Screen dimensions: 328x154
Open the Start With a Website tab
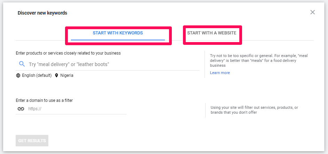pos(211,33)
